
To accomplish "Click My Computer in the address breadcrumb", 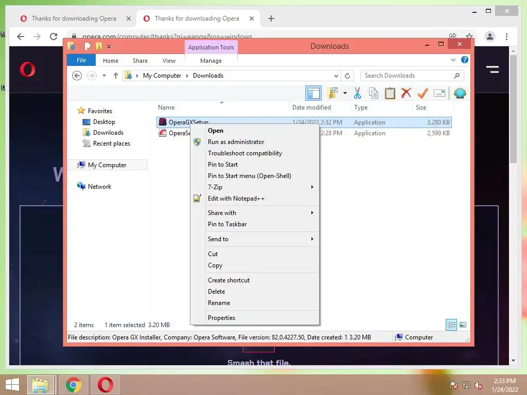I will click(162, 76).
